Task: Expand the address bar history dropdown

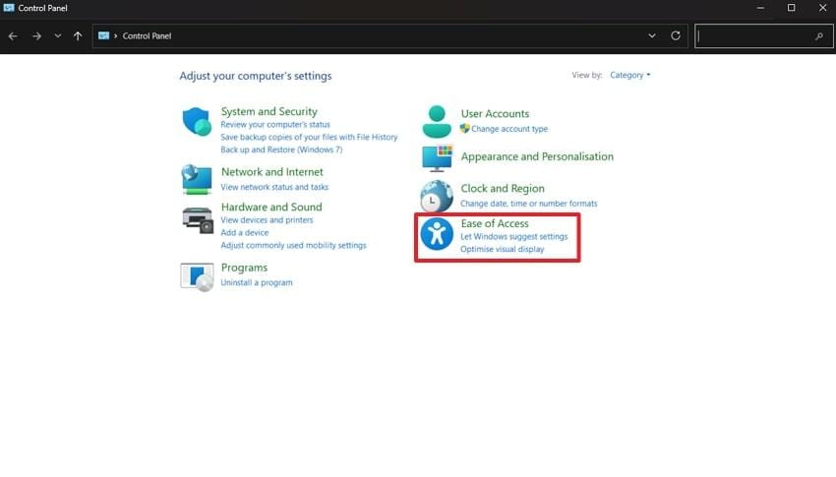Action: (x=652, y=35)
